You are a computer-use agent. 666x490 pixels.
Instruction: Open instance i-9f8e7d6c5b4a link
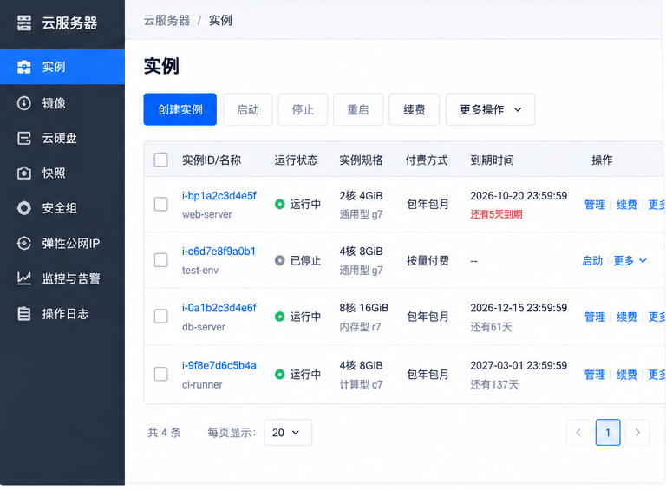219,366
